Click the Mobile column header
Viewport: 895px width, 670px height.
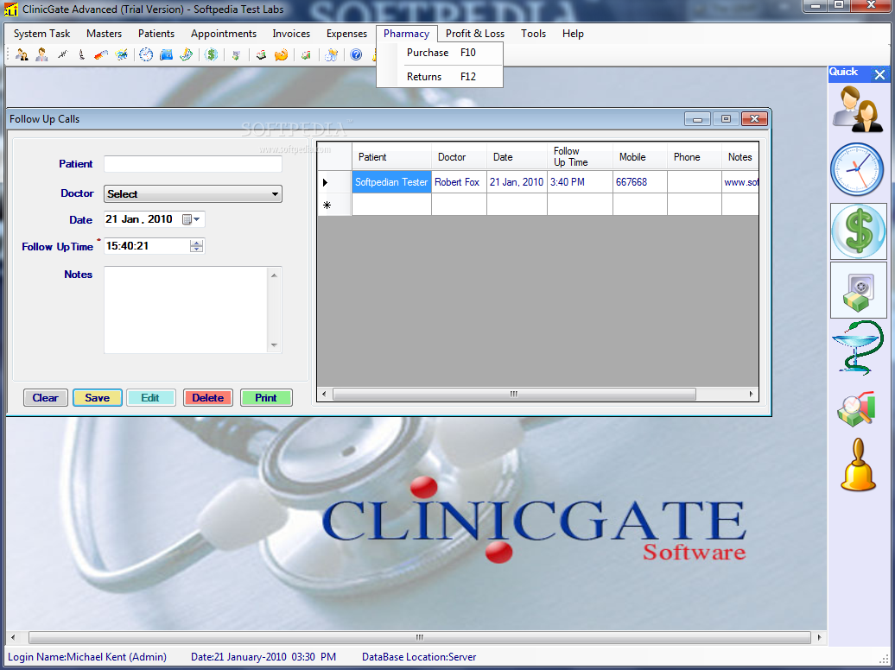640,157
